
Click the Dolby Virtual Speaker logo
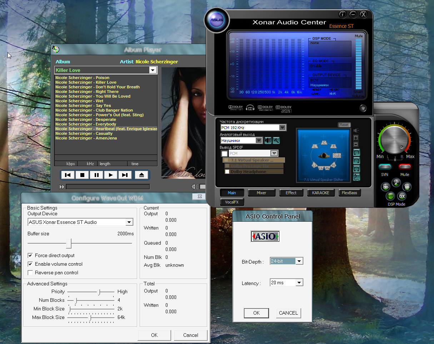(283, 108)
